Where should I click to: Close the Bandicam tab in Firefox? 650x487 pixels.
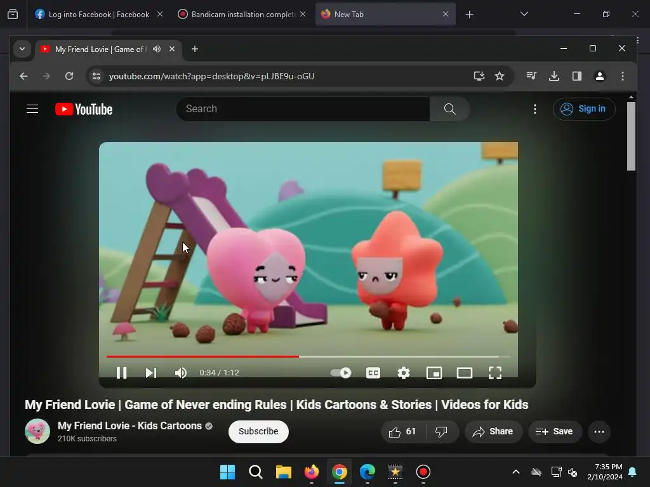[303, 15]
